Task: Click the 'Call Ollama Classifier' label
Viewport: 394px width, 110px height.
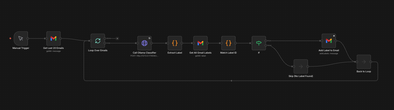Action: pyautogui.click(x=144, y=53)
